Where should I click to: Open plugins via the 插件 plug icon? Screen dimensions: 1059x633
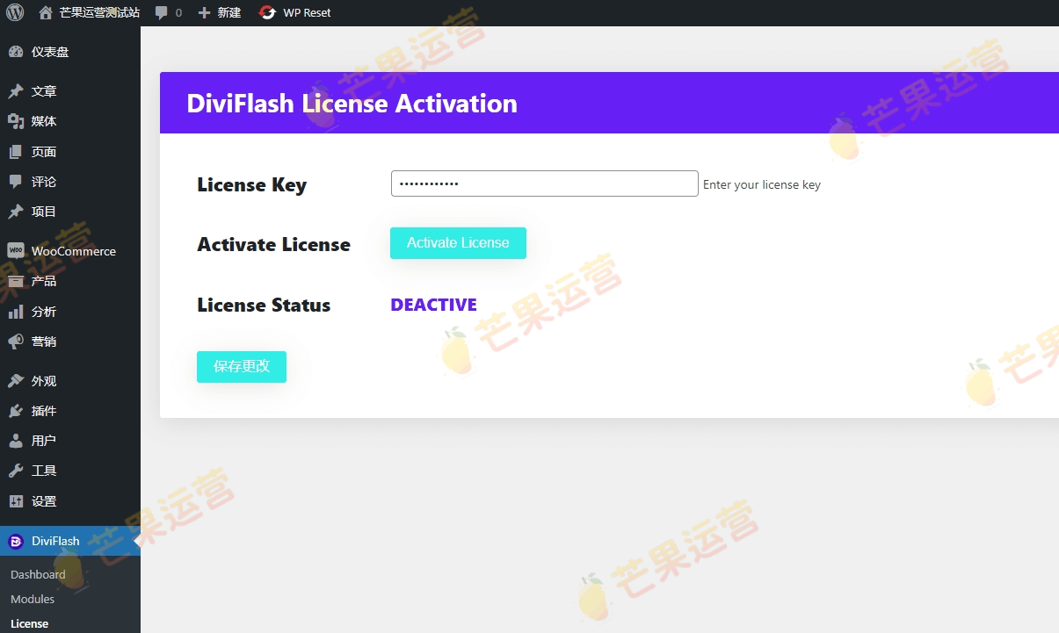(x=18, y=410)
